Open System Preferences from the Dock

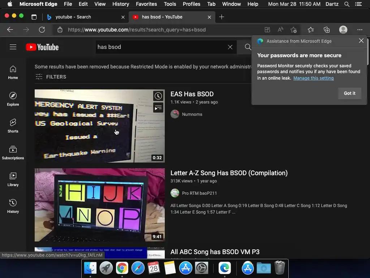pos(202,268)
